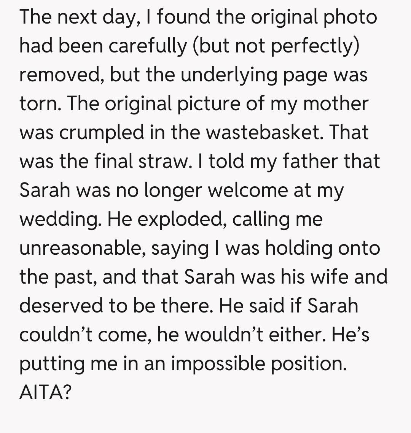Click the word "crumpled"
This screenshot has height=433, width=411.
[97, 132]
